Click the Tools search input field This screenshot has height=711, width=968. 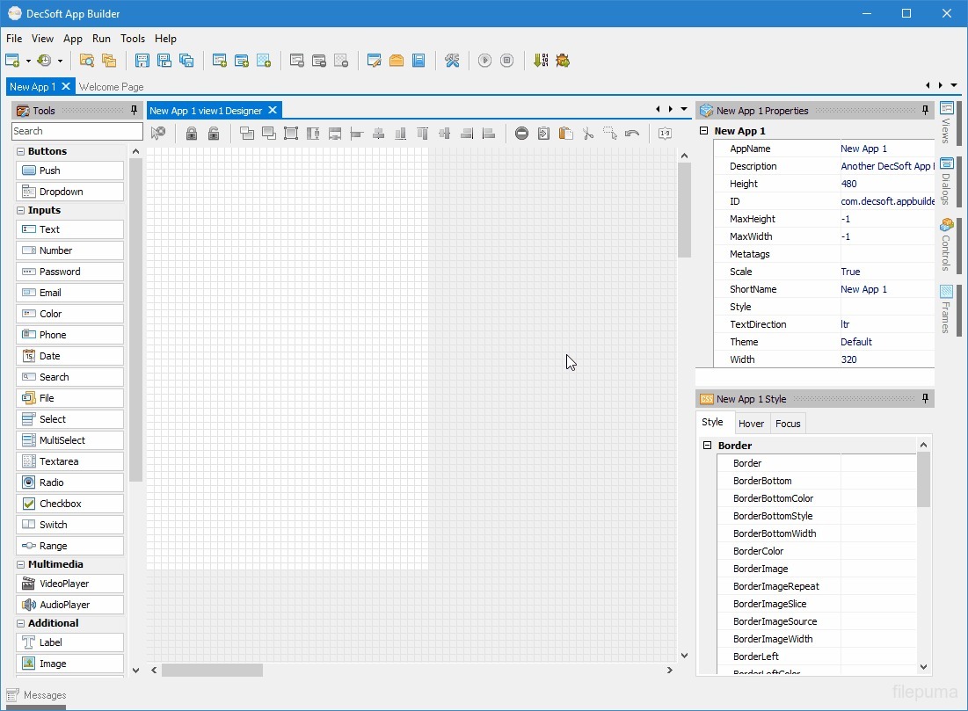coord(76,131)
